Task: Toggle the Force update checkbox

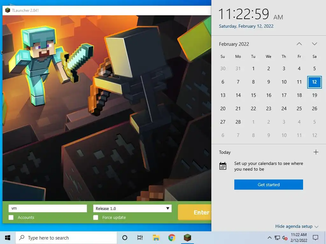Action: (x=96, y=217)
